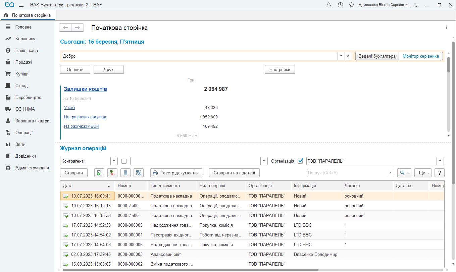Click the journal horizontal scrollbar
Screen dimensions: 456x272
[190, 270]
